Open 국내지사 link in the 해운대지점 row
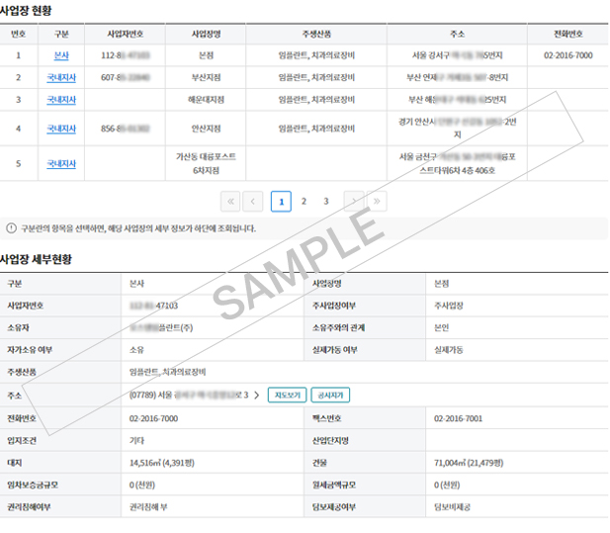This screenshot has height=533, width=610. tap(61, 100)
